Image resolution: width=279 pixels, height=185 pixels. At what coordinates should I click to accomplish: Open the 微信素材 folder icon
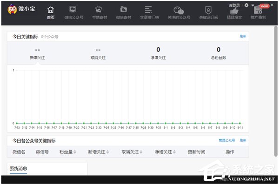(124, 9)
